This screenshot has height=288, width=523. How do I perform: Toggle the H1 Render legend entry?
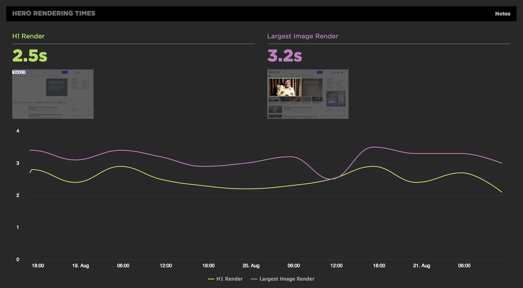click(230, 279)
